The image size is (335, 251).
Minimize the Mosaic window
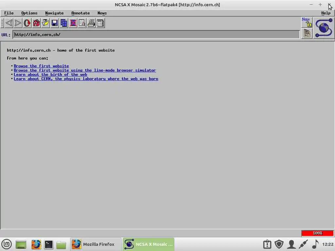point(311,5)
